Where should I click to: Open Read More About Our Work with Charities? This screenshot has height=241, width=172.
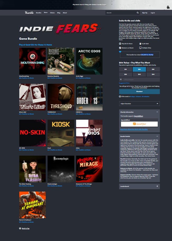(x=134, y=129)
